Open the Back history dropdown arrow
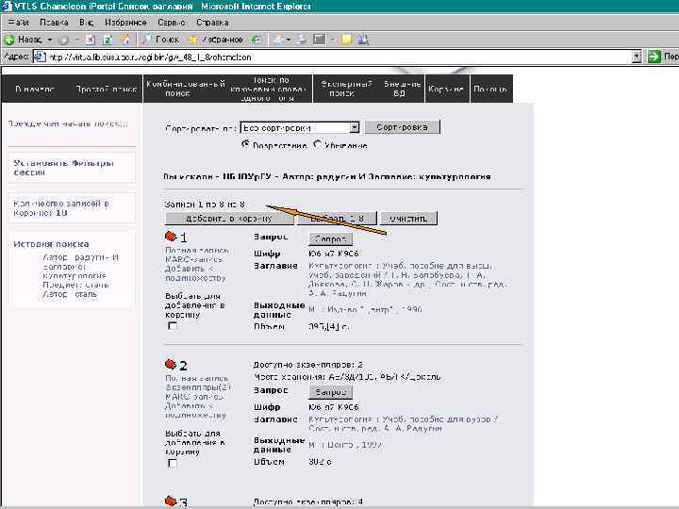The image size is (679, 509). [50, 40]
